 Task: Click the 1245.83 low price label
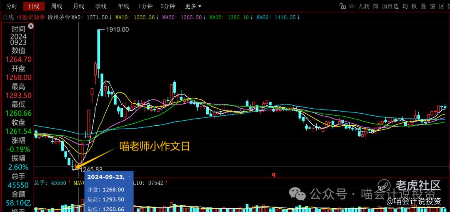tap(91, 169)
